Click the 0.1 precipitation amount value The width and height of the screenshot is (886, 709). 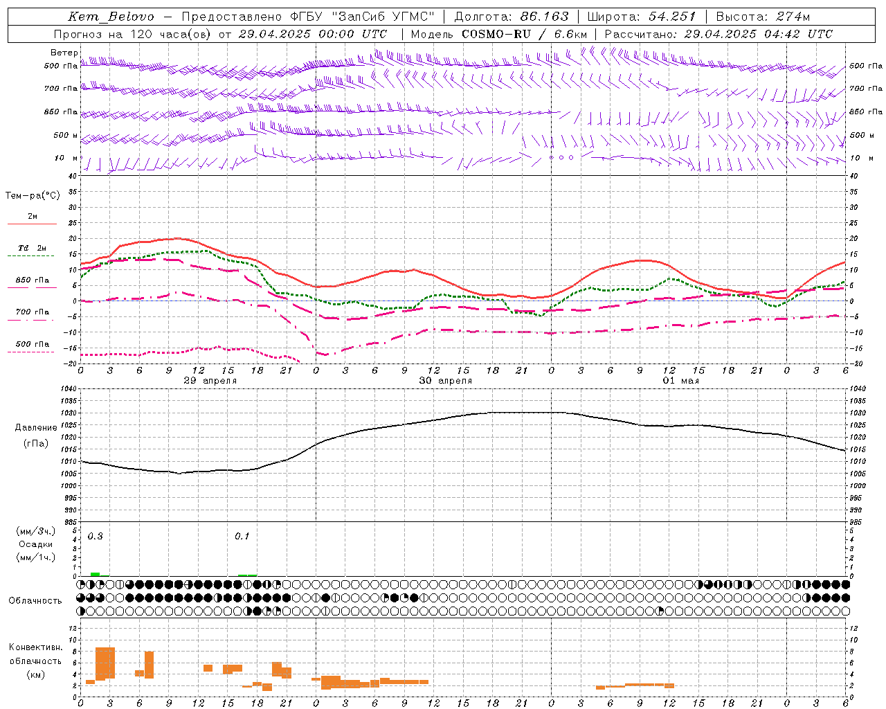tap(242, 537)
